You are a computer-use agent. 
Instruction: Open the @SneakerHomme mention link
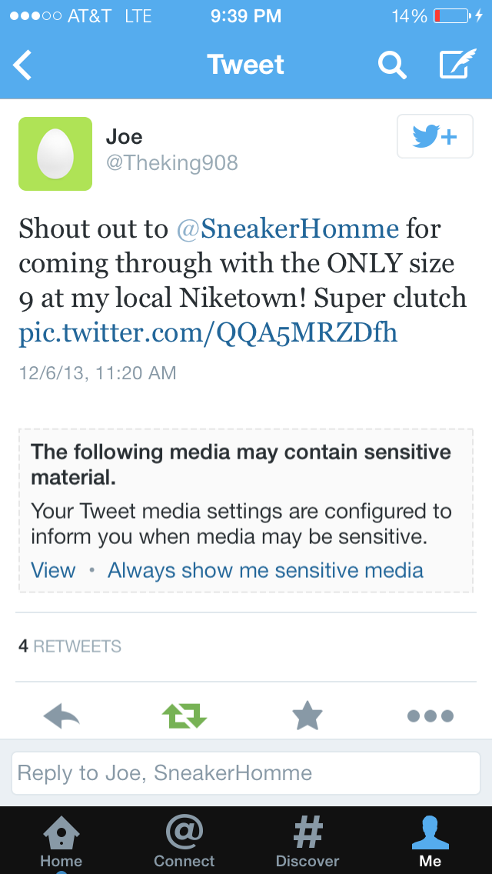tap(288, 229)
